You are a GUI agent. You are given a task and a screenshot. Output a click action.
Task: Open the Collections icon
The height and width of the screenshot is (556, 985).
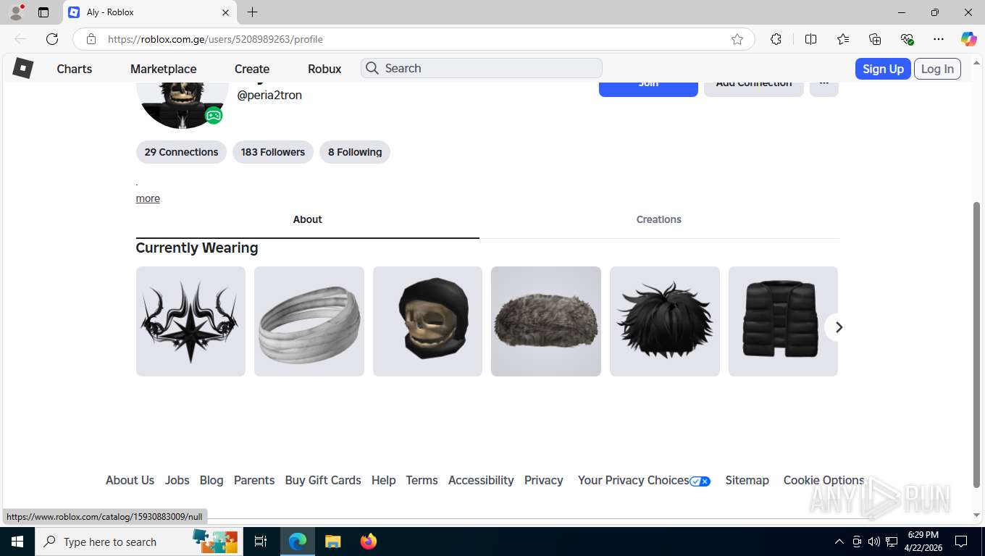(875, 39)
